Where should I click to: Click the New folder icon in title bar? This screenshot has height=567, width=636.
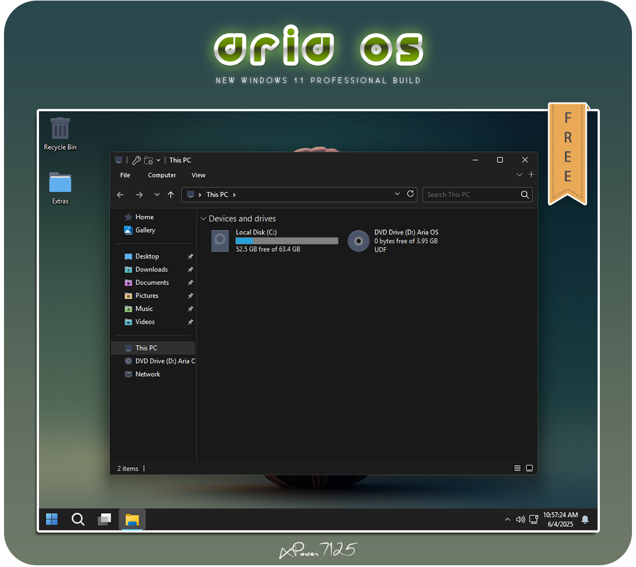(148, 161)
